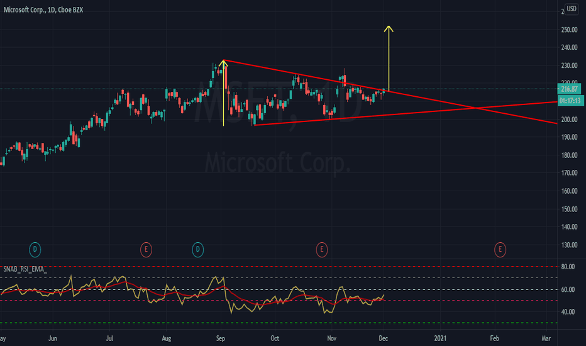Image resolution: width=586 pixels, height=346 pixels.
Task: Click the Feb label on time axis
Action: coord(494,338)
